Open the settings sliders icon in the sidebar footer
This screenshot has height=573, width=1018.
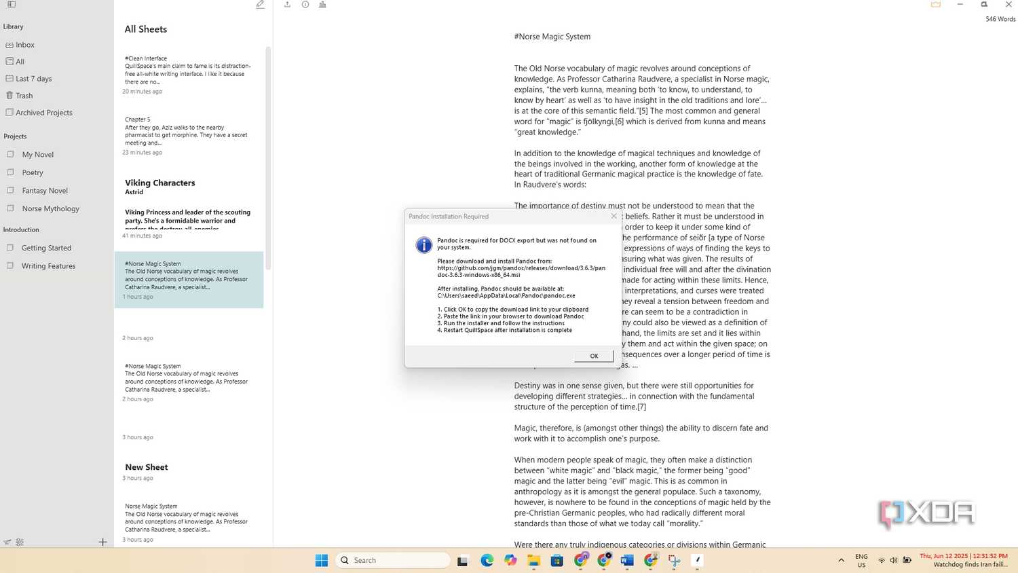pyautogui.click(x=20, y=542)
